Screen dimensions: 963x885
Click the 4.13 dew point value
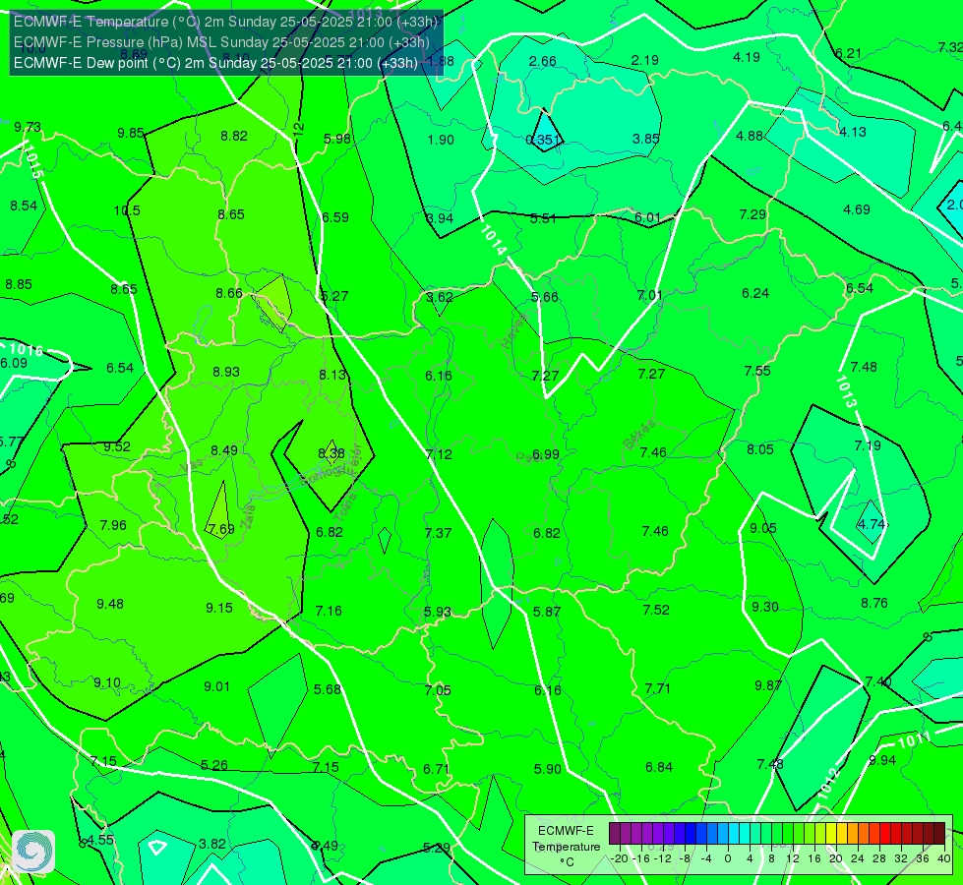tap(853, 132)
